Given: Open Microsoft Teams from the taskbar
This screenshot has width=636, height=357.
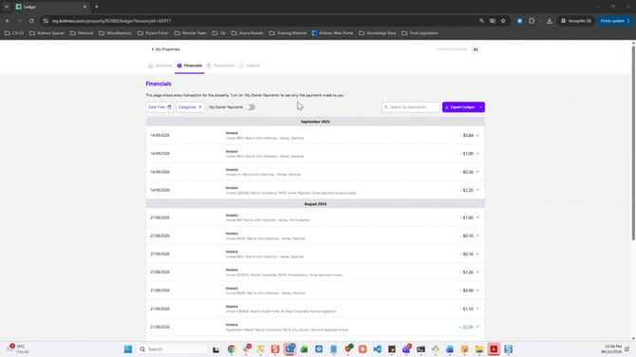Looking at the screenshot, I should [406, 349].
